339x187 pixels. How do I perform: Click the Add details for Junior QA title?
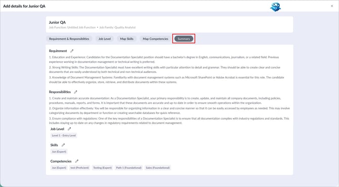click(24, 6)
